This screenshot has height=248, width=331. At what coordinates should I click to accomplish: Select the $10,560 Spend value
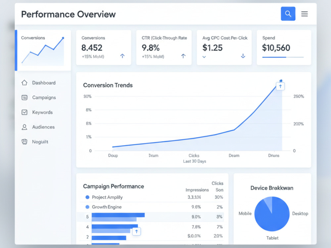pos(276,48)
